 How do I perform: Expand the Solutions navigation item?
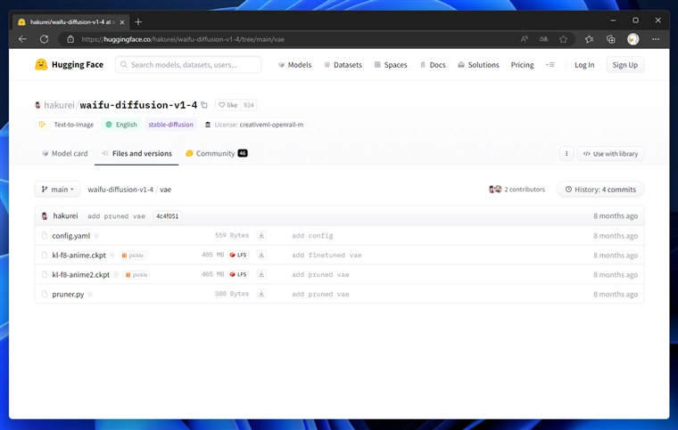point(478,65)
